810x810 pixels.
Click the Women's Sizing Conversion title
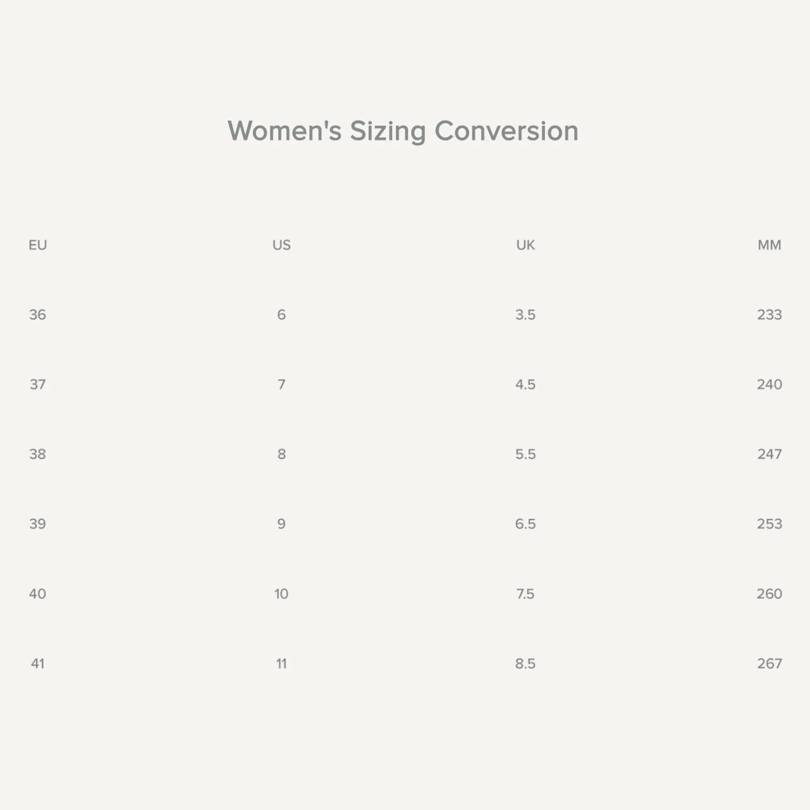point(403,131)
